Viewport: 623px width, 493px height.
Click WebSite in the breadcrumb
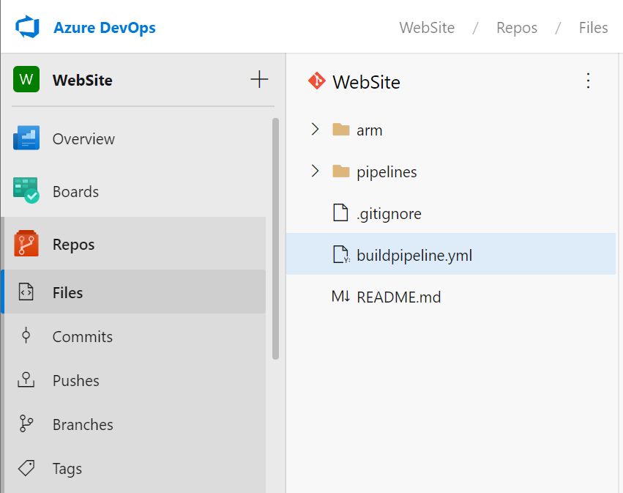tap(427, 28)
